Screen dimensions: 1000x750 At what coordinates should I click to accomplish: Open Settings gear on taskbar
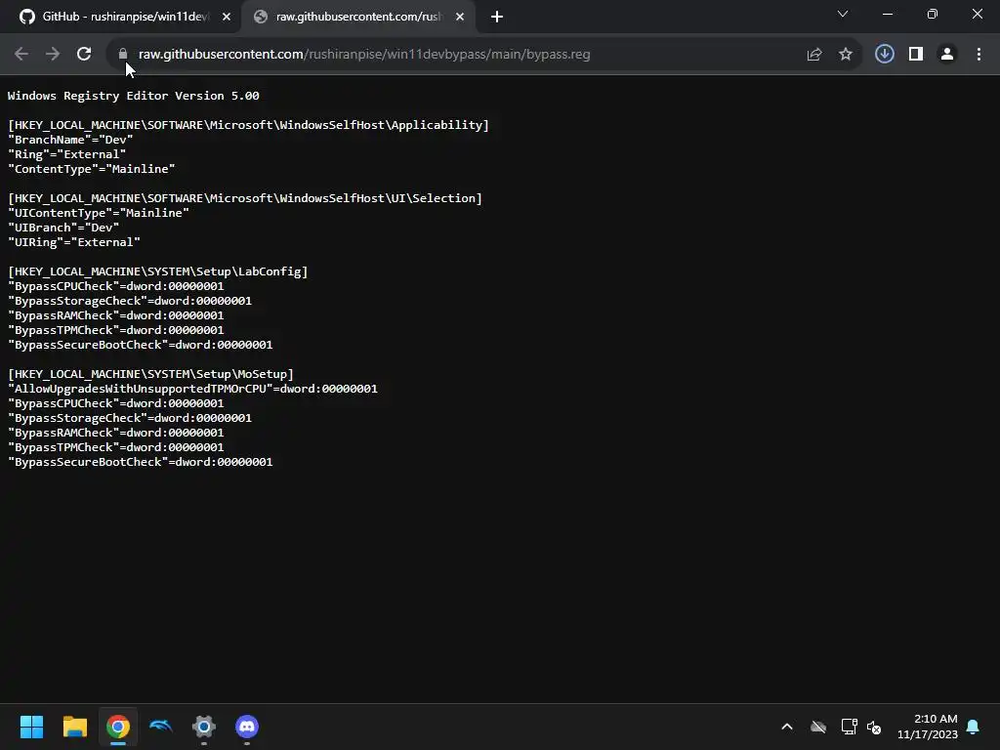pos(204,727)
